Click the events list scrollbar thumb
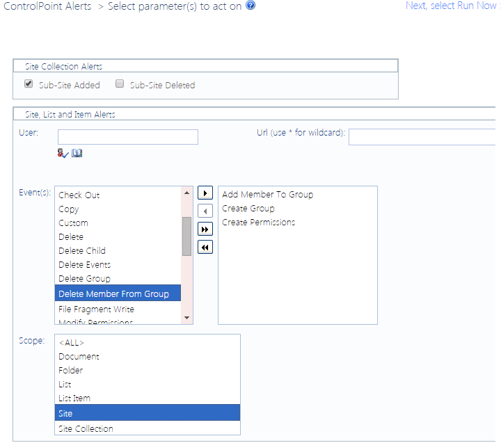 (x=187, y=236)
